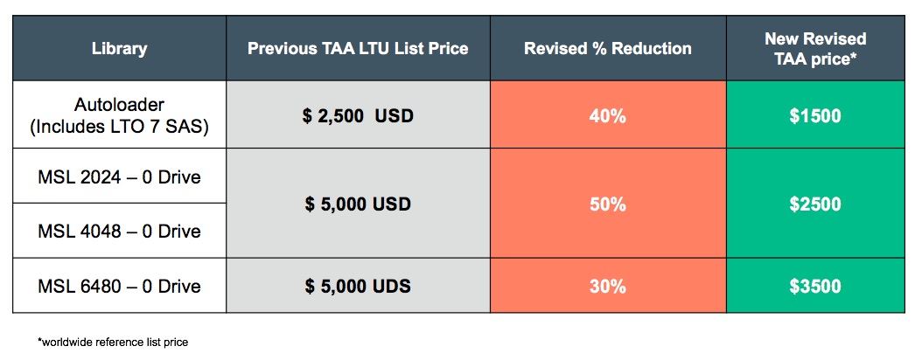The height and width of the screenshot is (360, 922).
Task: Click the worldwide reference list price footnote
Action: [112, 342]
